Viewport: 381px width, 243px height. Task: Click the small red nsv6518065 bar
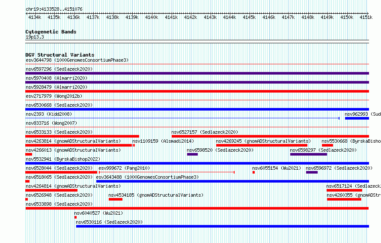pos(27,181)
